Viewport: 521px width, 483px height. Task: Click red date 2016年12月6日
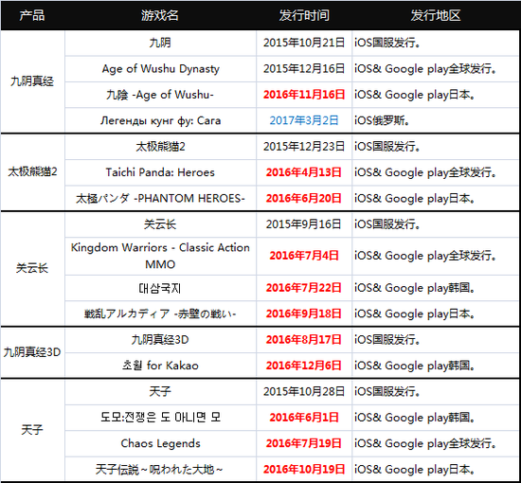[x=304, y=366]
